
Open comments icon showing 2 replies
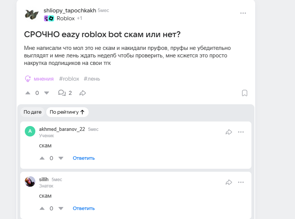62,93
